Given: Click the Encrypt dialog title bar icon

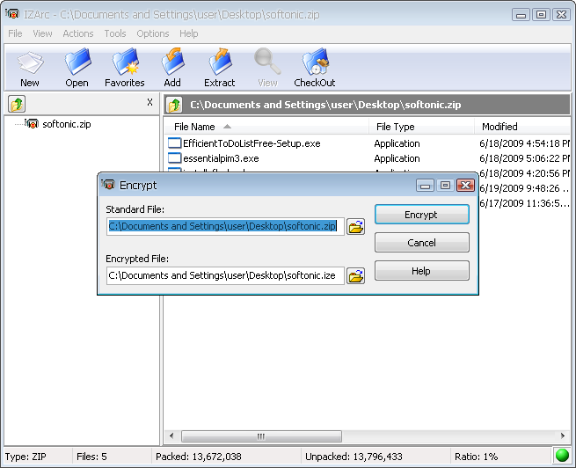Looking at the screenshot, I should click(x=108, y=185).
